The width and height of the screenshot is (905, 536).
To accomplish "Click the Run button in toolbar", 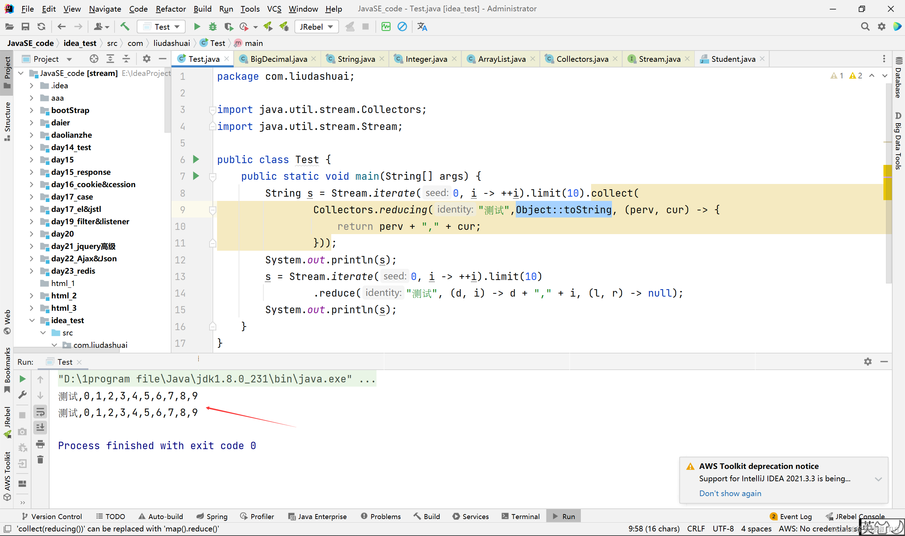I will [197, 27].
